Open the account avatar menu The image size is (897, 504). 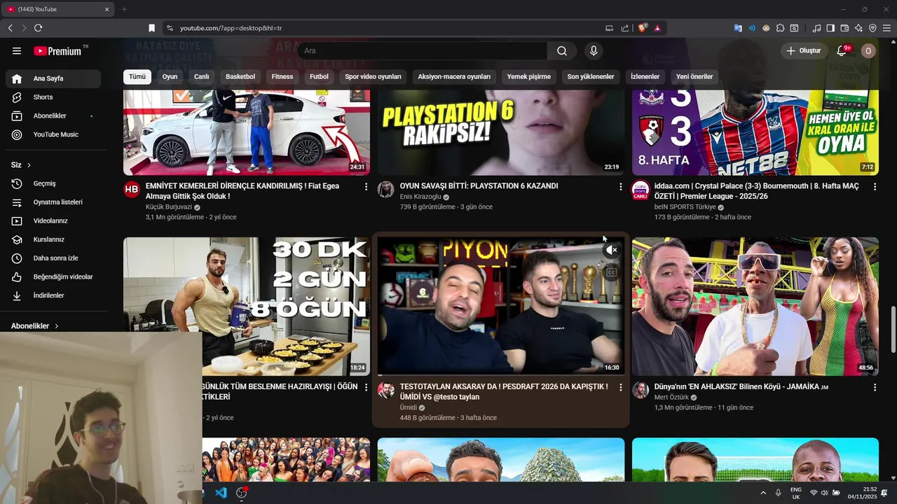pos(868,51)
